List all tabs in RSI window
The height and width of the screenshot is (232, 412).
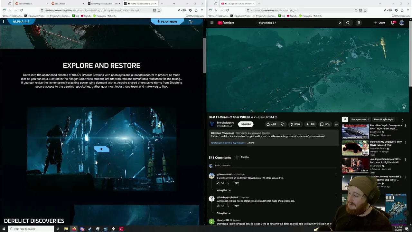[174, 4]
